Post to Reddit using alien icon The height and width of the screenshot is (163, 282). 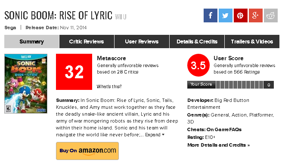pyautogui.click(x=271, y=15)
